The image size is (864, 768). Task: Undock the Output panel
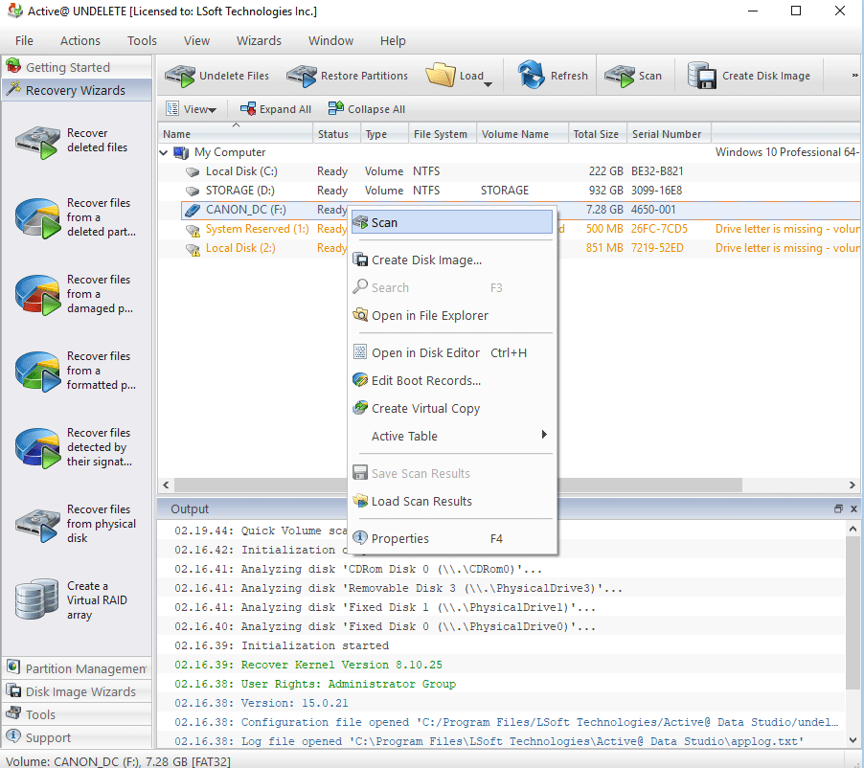click(x=839, y=508)
